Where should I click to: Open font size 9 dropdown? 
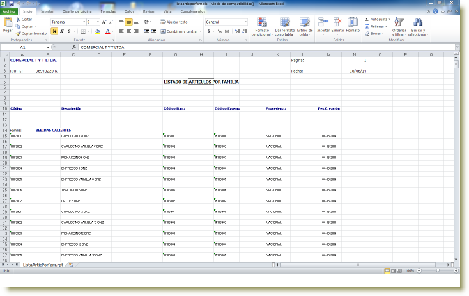(98, 22)
